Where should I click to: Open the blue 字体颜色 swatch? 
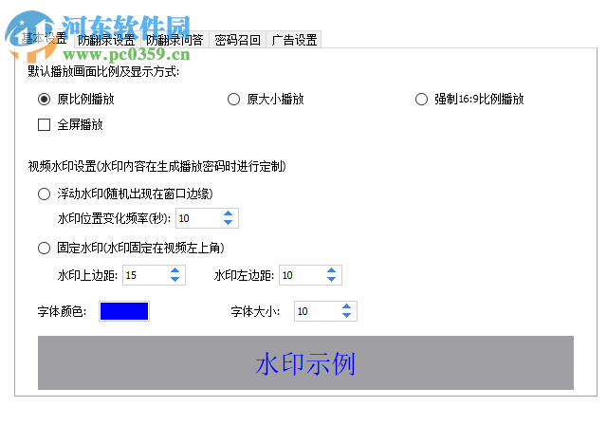tap(124, 311)
